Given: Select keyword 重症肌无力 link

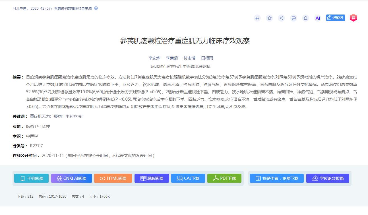Looking at the screenshot, I should (x=40, y=116).
